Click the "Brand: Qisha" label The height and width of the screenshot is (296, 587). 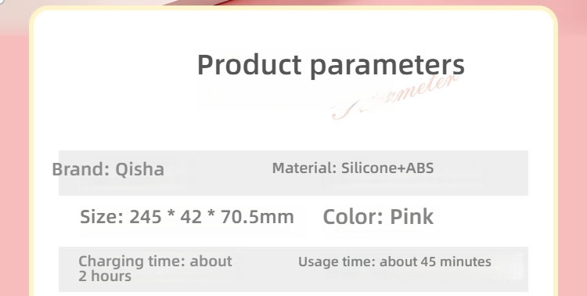click(x=108, y=169)
